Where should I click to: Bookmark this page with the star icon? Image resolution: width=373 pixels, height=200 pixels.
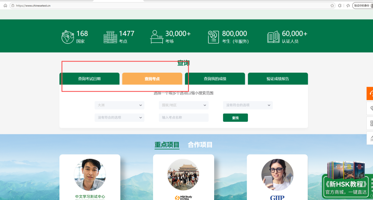click(332, 6)
